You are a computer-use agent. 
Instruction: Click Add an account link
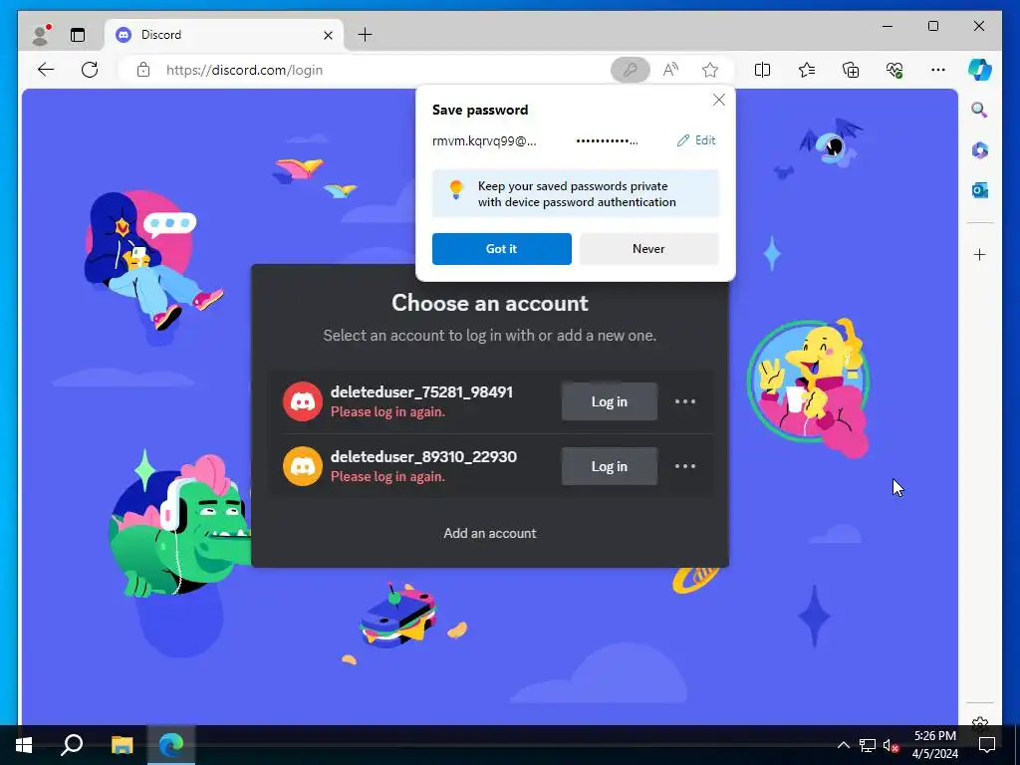490,534
